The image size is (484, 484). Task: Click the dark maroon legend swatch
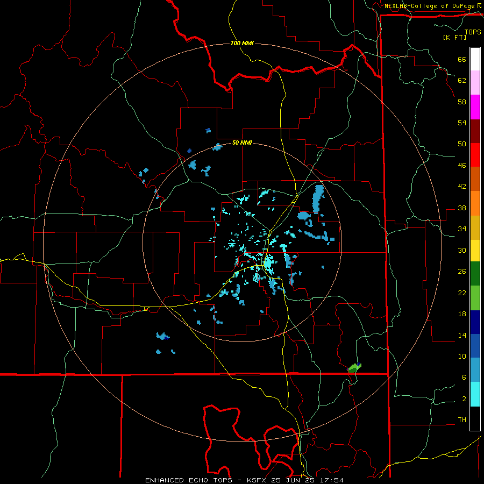point(475,131)
